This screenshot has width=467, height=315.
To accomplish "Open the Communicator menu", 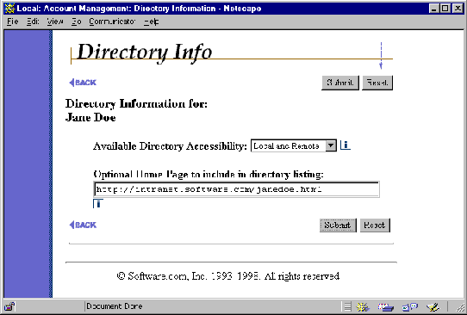I will pyautogui.click(x=112, y=22).
